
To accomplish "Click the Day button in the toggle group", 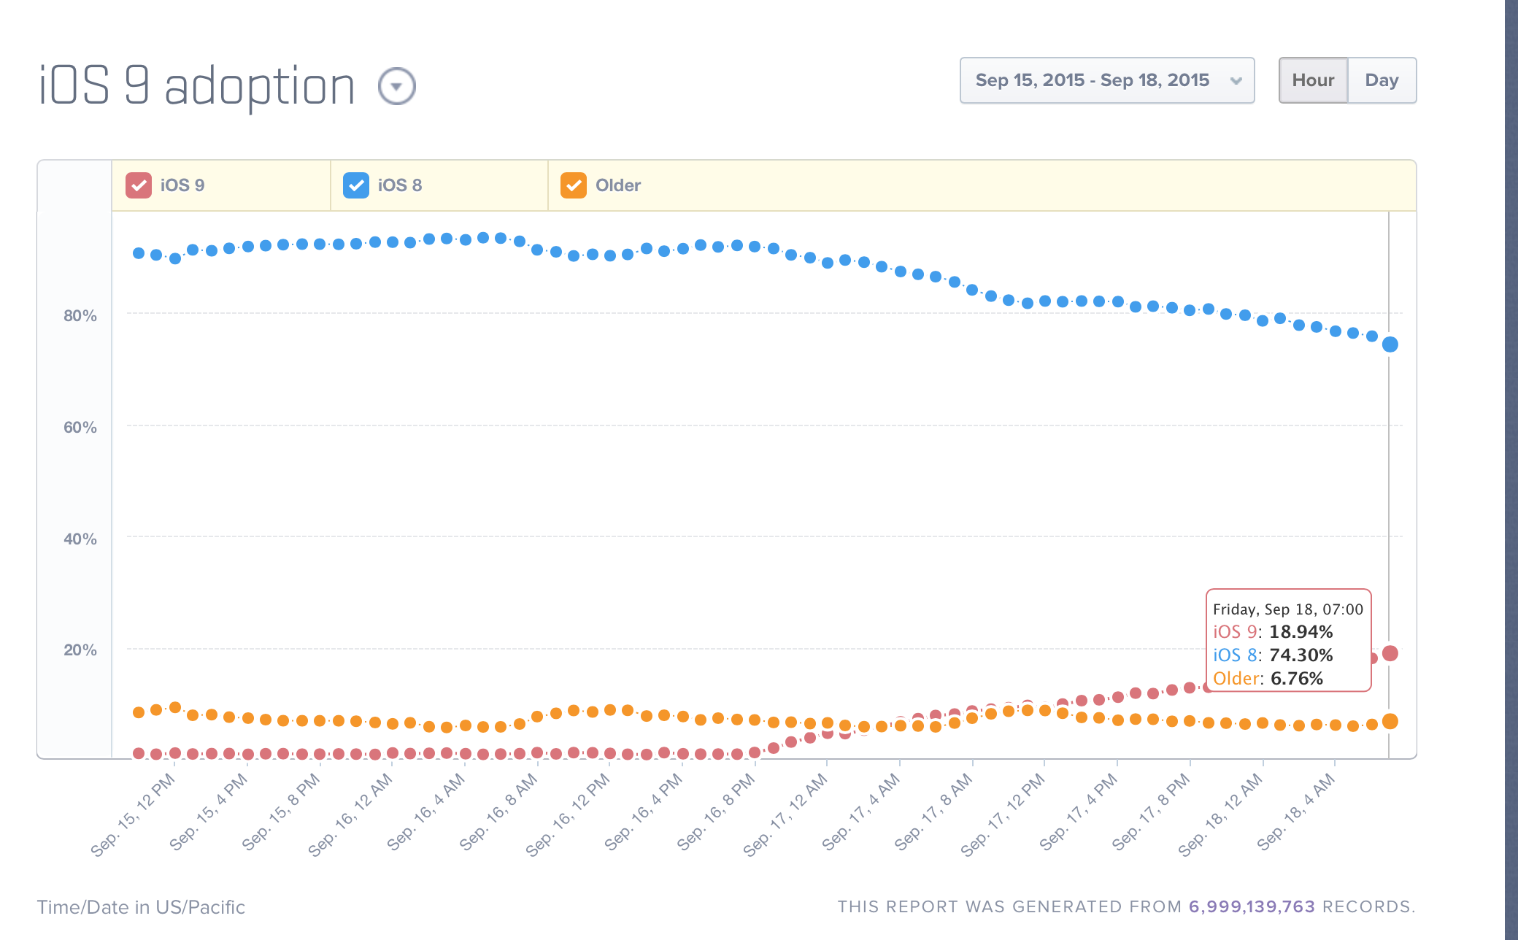I will 1382,80.
